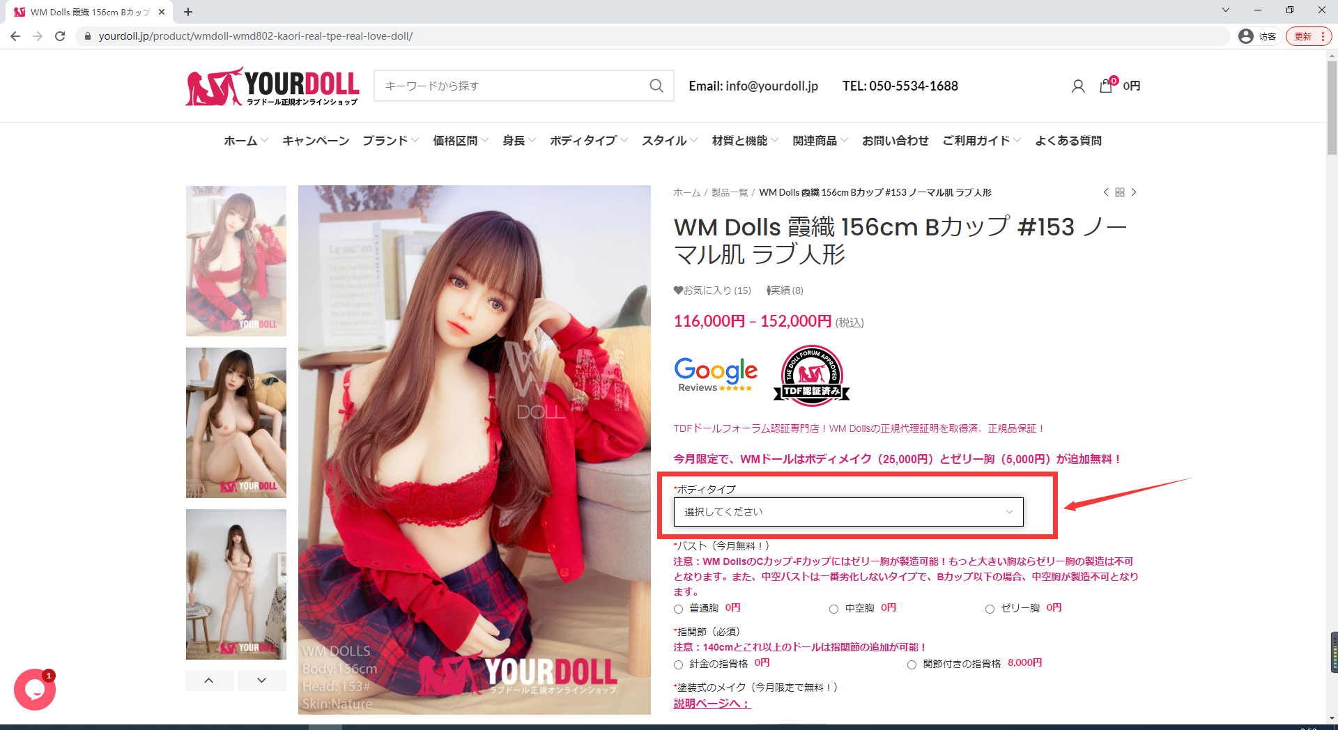This screenshot has width=1338, height=730.
Task: Select the 普通胸 radio option
Action: [x=679, y=609]
